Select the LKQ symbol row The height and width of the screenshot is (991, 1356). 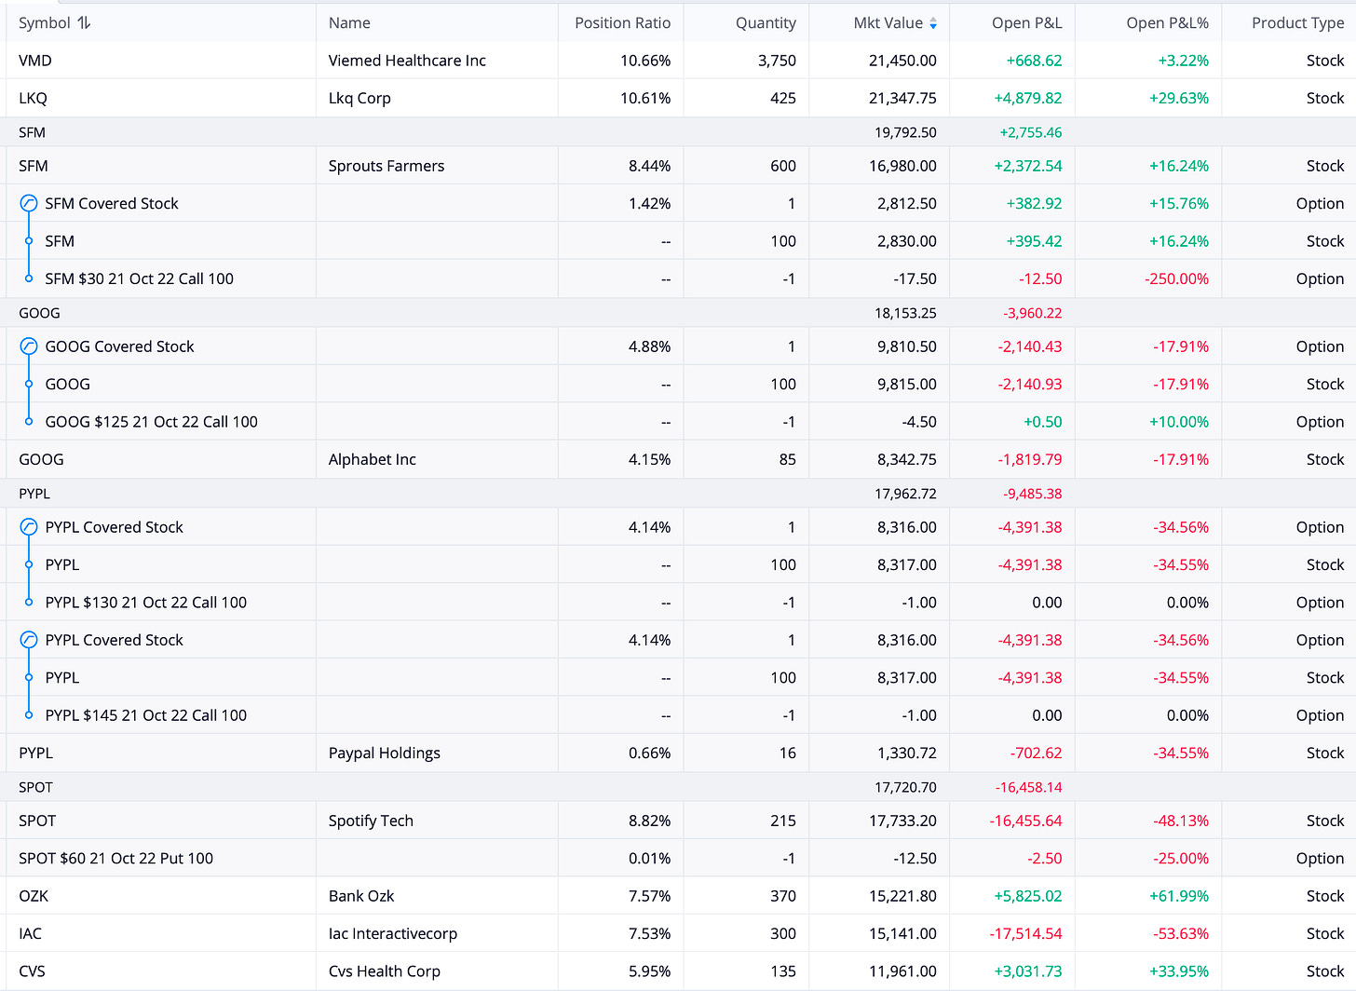click(x=33, y=98)
